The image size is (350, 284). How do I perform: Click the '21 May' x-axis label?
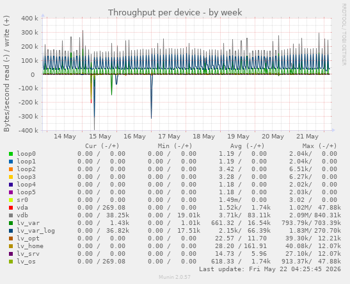coord(307,137)
